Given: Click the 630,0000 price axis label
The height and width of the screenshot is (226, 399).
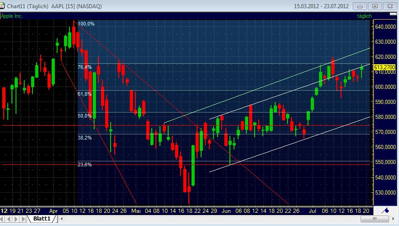Looking at the screenshot, I should [x=385, y=42].
